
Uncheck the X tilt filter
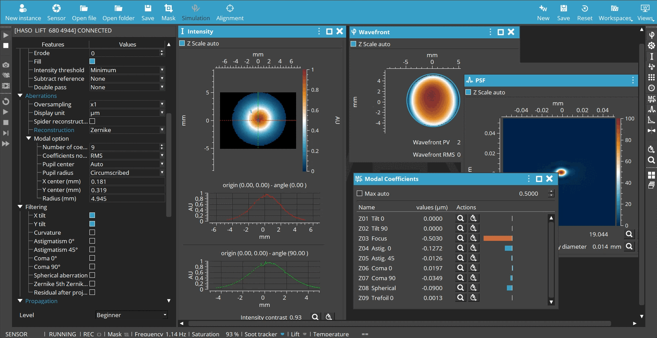click(92, 215)
